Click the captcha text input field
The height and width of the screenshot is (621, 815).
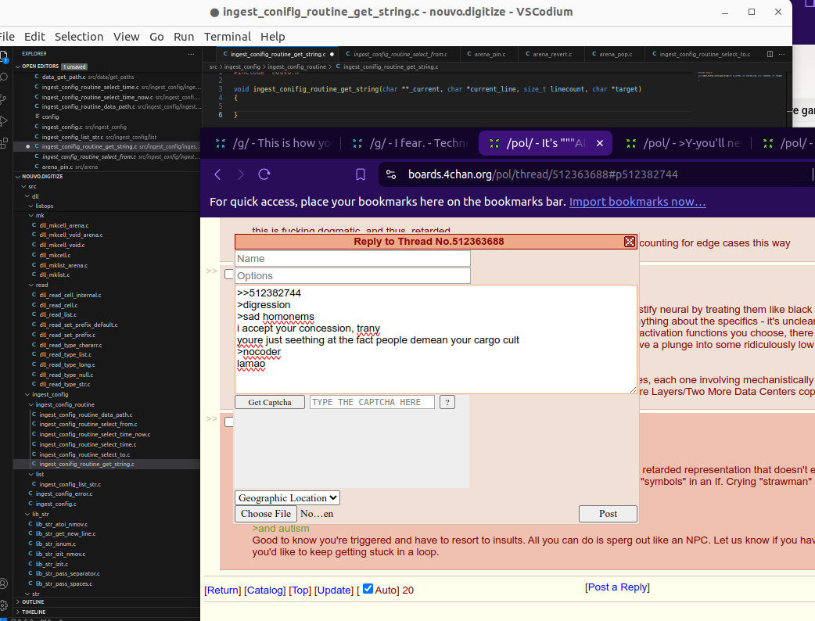[372, 402]
